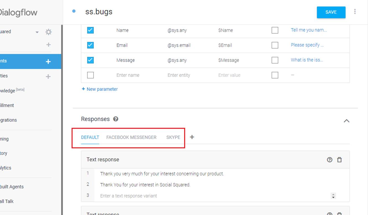This screenshot has height=215, width=368.
Task: Click the plus icon to create intent
Action: pyautogui.click(x=48, y=61)
